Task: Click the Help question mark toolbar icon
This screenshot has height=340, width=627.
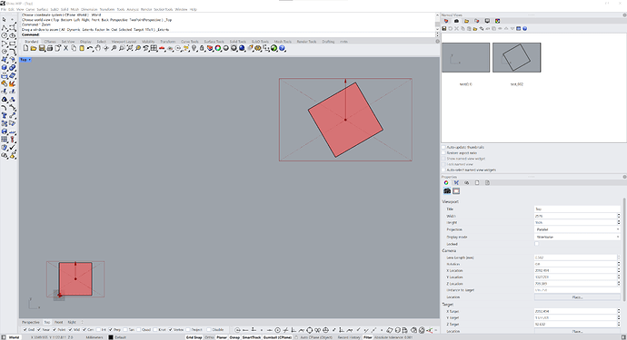Action: coord(282,48)
